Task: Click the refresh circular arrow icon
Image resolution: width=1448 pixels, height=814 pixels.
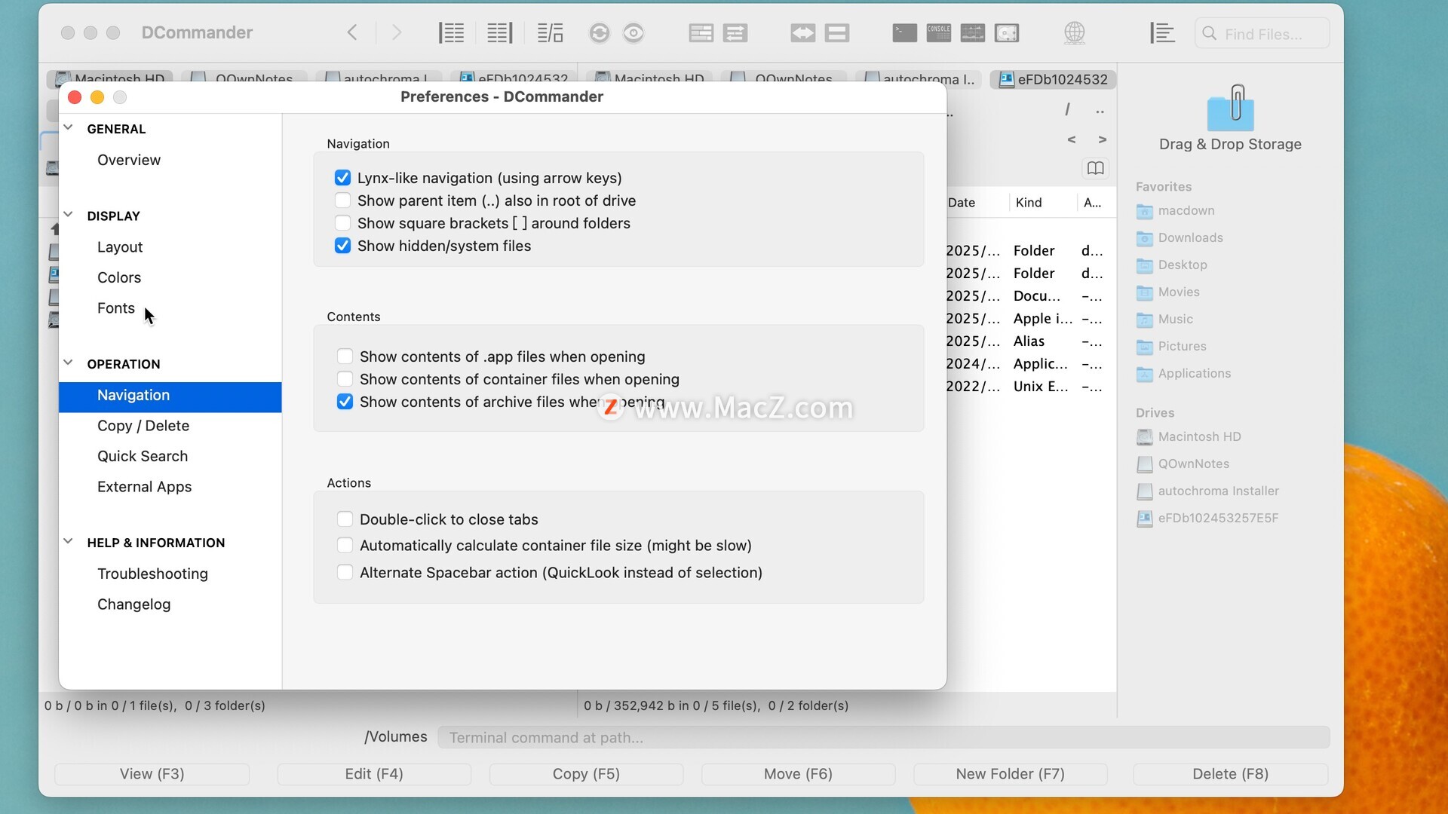Action: [600, 33]
